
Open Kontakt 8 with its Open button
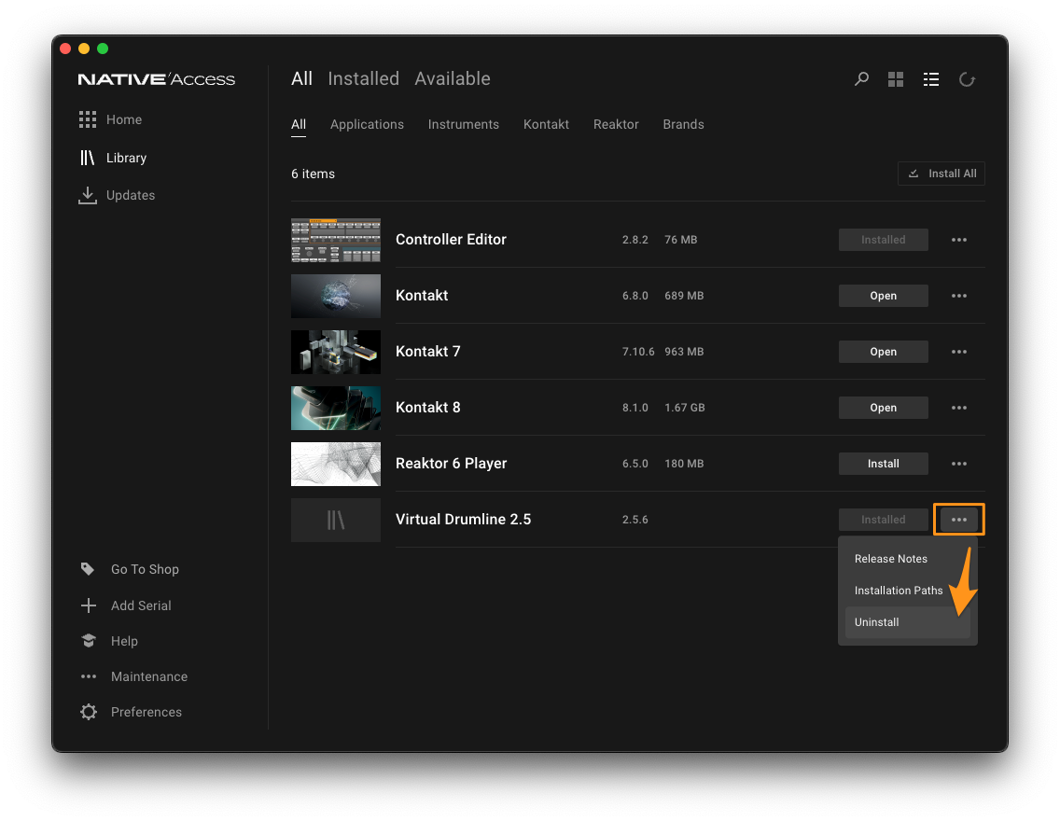click(883, 408)
